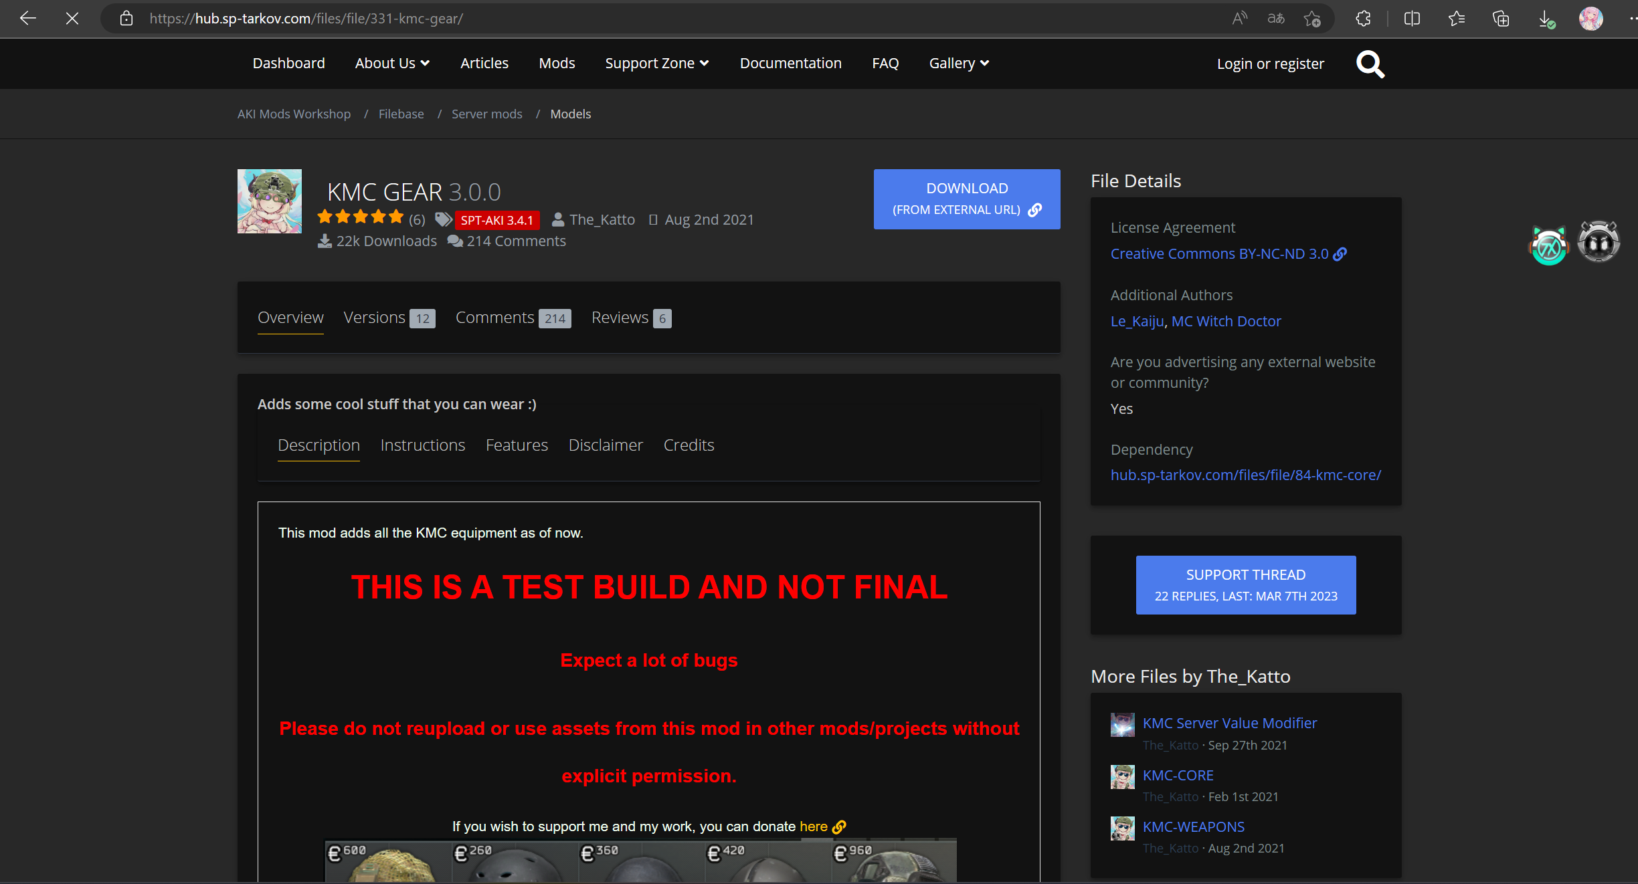This screenshot has width=1638, height=884.
Task: Toggle split screen browser icon
Action: pos(1412,19)
